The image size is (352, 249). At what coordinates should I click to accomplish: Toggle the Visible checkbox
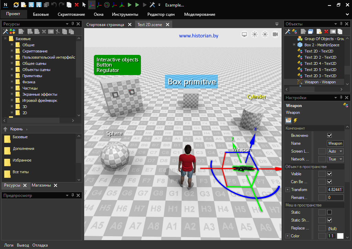pos(330,174)
